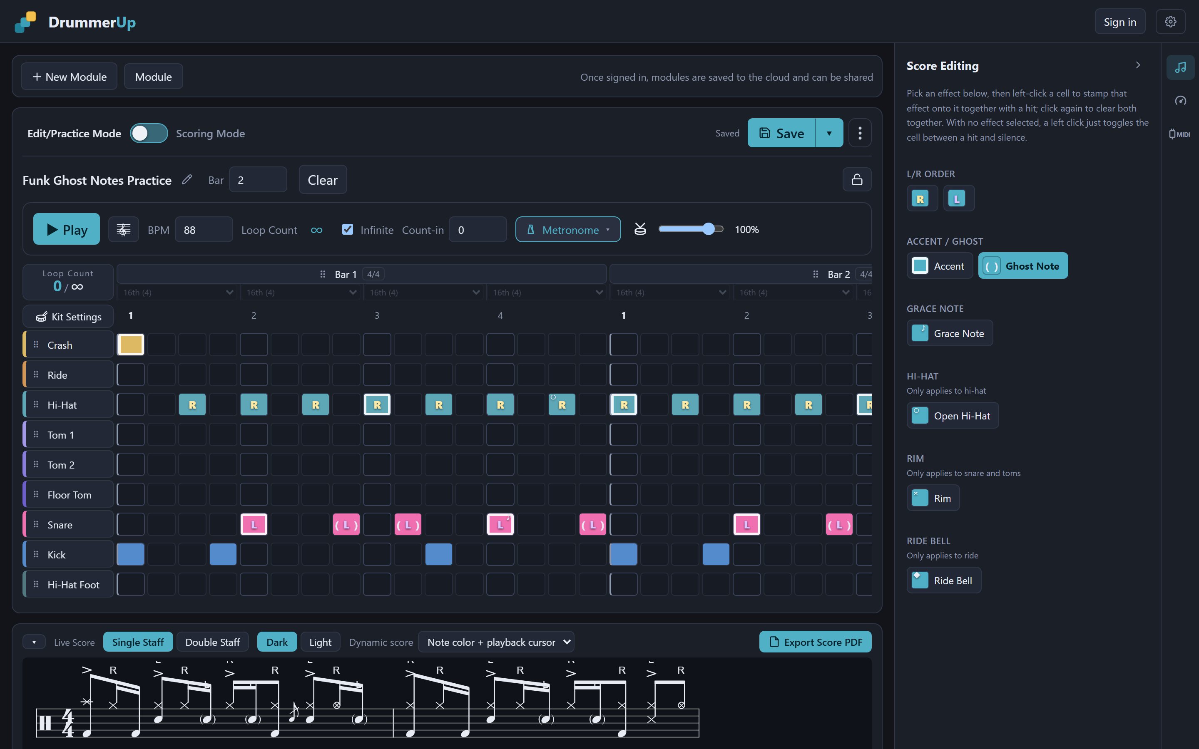Toggle Edit/Practice to Scoring Mode switch
The image size is (1199, 749).
149,133
